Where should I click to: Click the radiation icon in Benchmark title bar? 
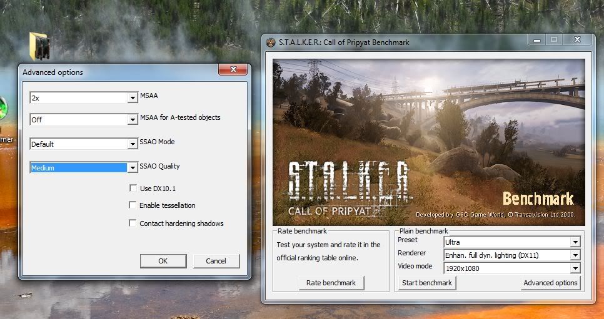pos(271,42)
